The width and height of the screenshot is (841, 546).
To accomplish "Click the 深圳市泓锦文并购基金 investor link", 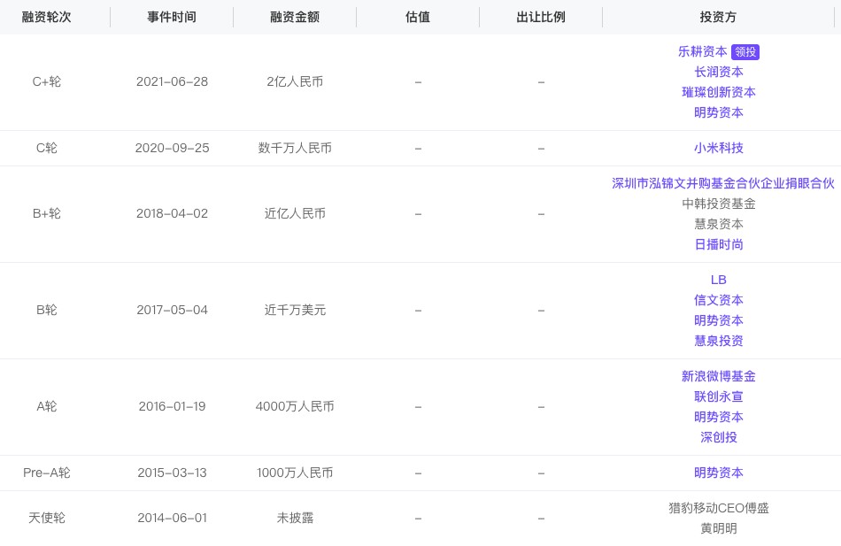I will point(722,183).
